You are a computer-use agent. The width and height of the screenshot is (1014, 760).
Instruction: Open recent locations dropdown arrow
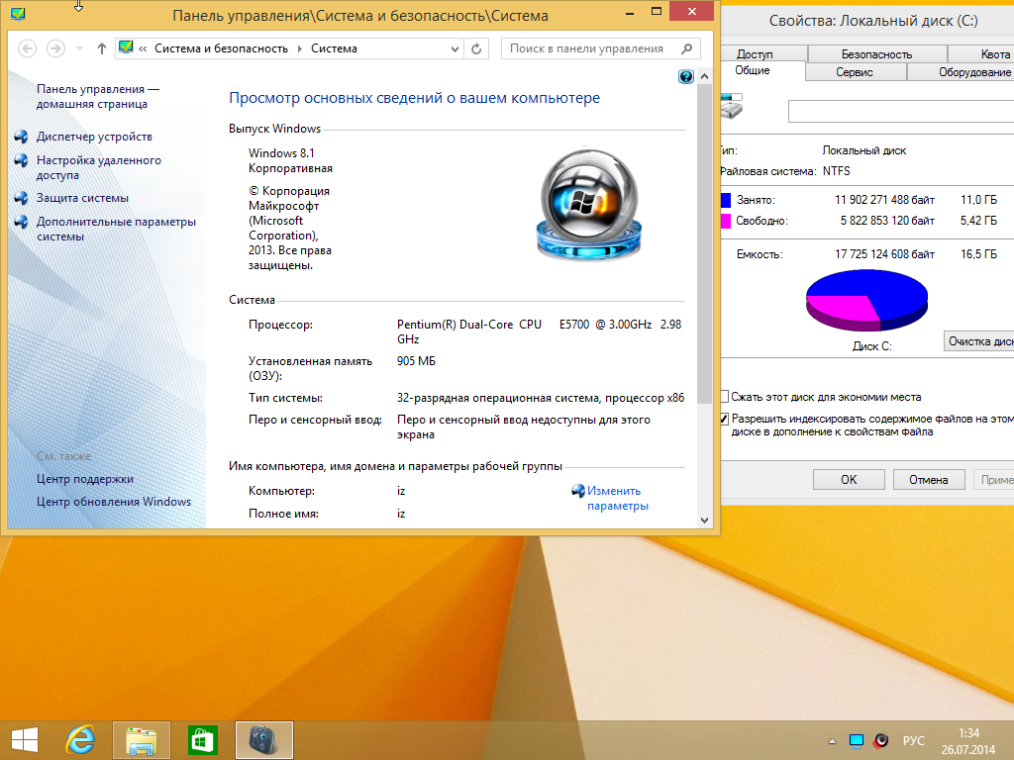79,48
